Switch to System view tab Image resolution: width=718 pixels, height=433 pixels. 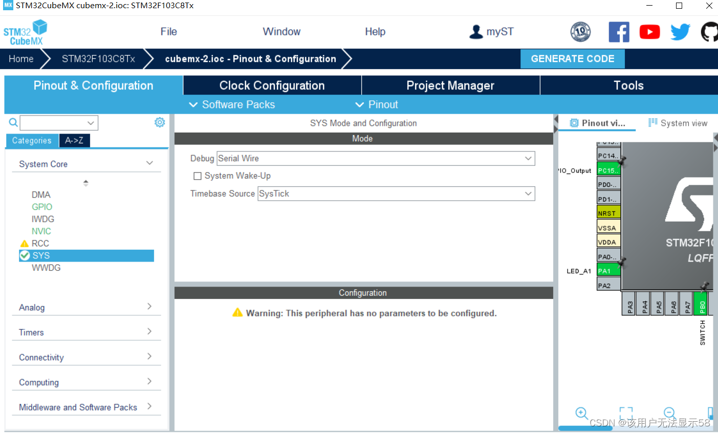coord(678,123)
